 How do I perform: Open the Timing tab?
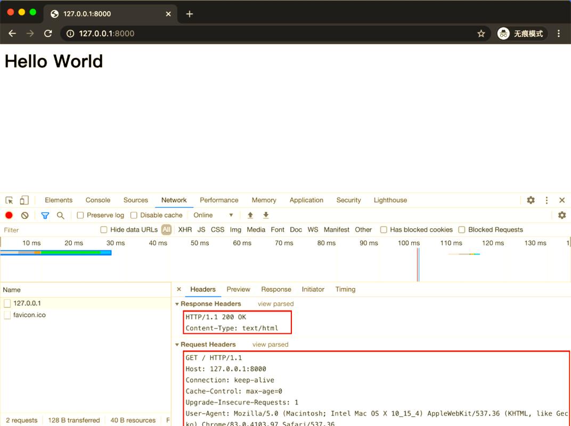(x=345, y=289)
